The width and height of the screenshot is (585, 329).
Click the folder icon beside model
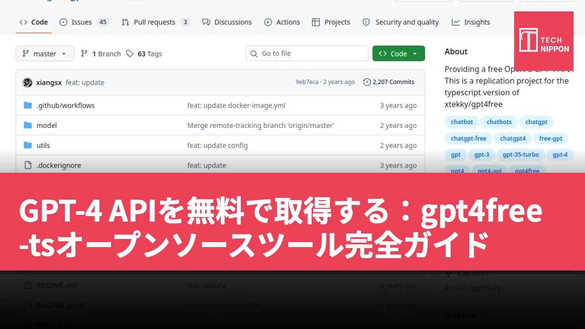pos(28,125)
